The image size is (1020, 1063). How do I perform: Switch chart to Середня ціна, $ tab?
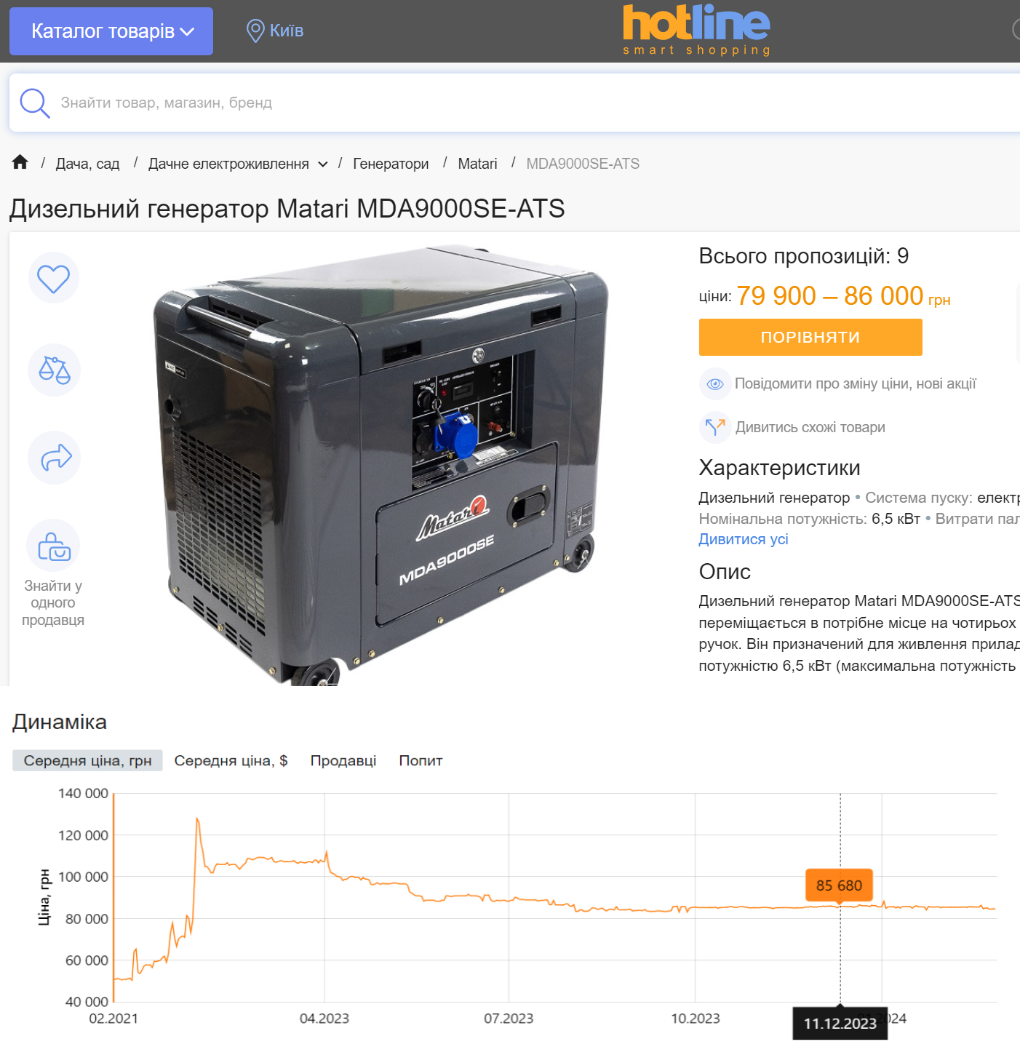[x=231, y=760]
